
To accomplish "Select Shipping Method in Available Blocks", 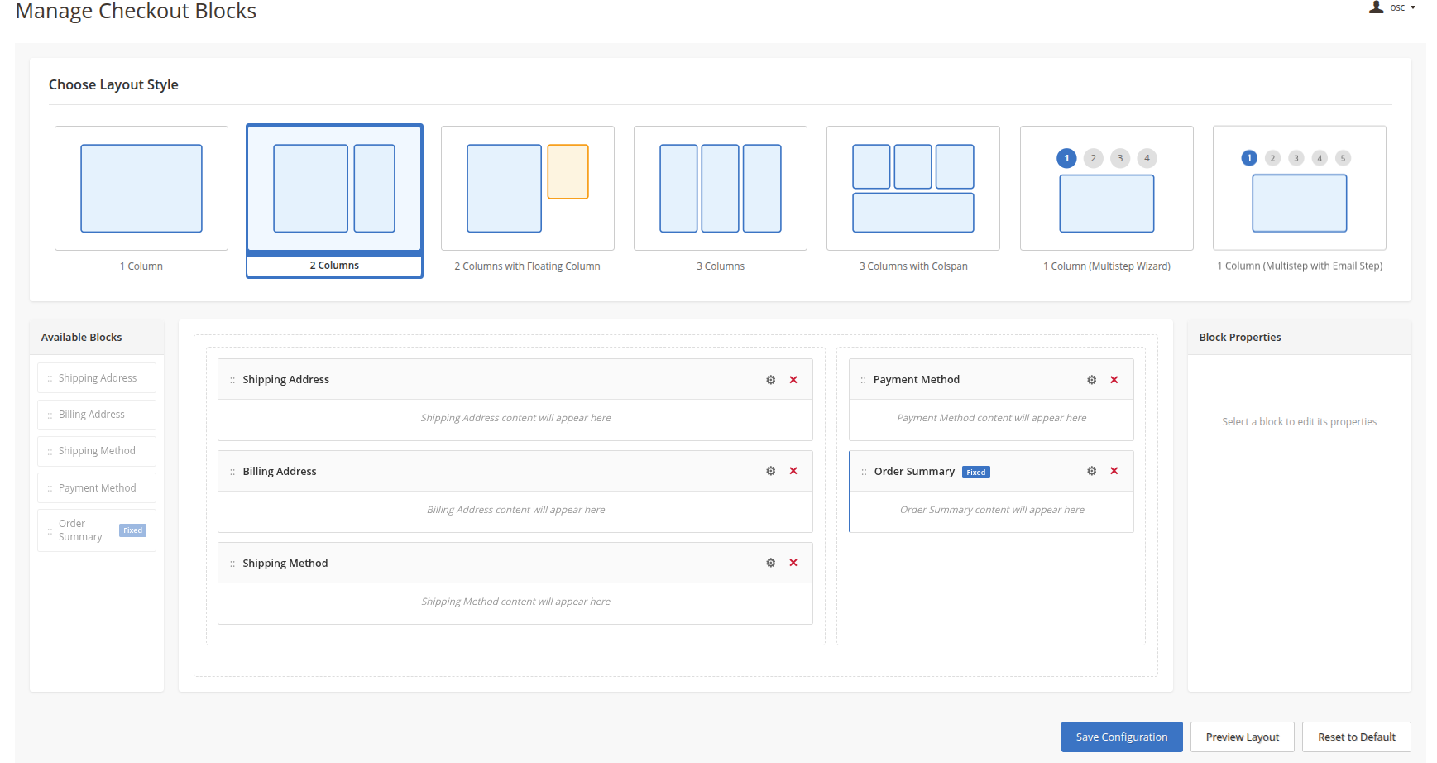I will click(x=97, y=451).
